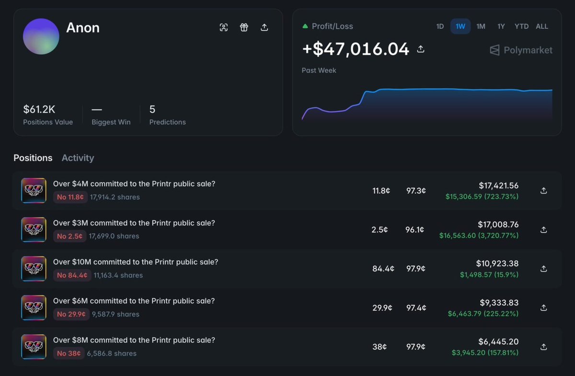Click the $3,945.20 (157.81%) gain

485,353
